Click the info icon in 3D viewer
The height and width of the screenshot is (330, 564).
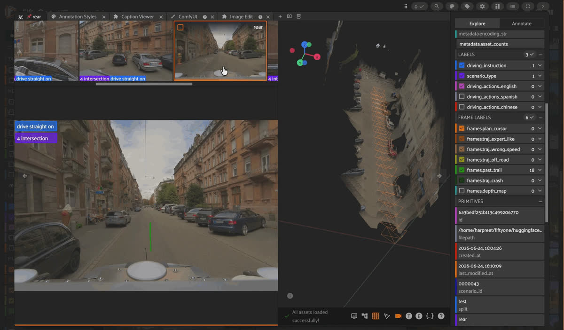click(290, 296)
